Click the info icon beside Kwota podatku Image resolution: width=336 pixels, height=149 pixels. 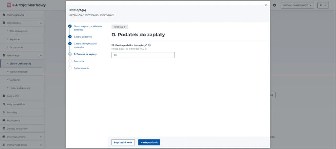coord(149,45)
